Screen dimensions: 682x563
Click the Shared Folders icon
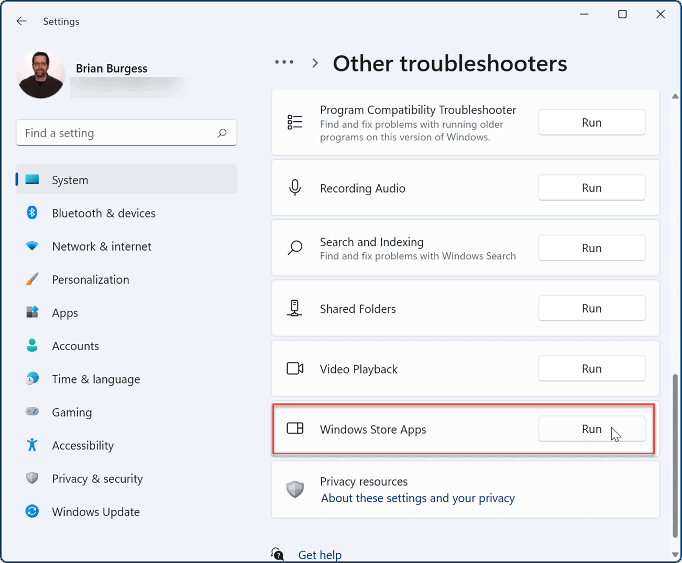(295, 308)
